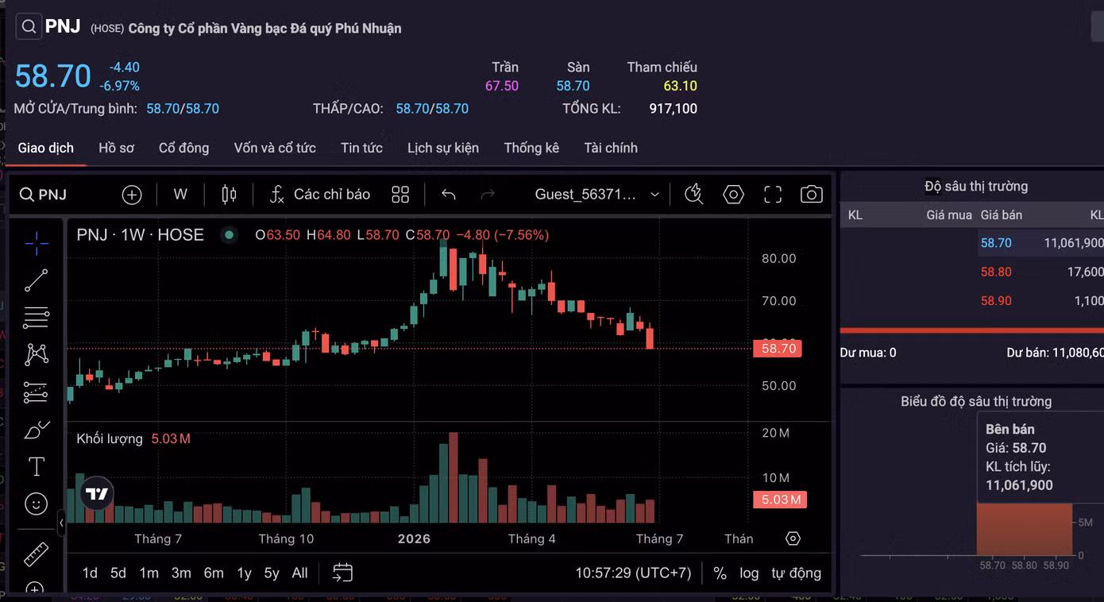Collapse the drawing toolbar with arrow

coord(62,523)
